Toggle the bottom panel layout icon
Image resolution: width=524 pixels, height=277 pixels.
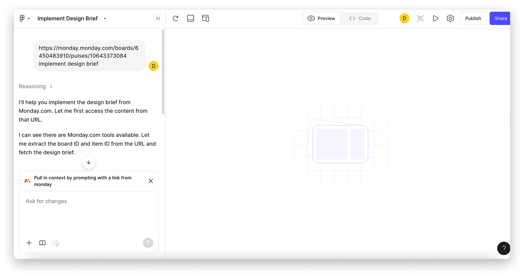point(191,19)
